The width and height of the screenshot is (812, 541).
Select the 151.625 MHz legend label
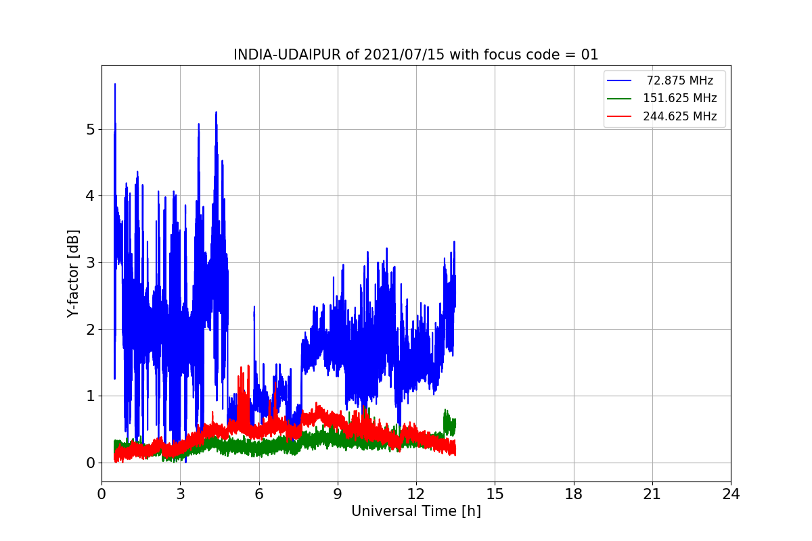pyautogui.click(x=680, y=98)
